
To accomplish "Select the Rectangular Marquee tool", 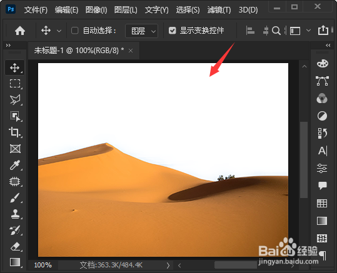I will coord(15,84).
